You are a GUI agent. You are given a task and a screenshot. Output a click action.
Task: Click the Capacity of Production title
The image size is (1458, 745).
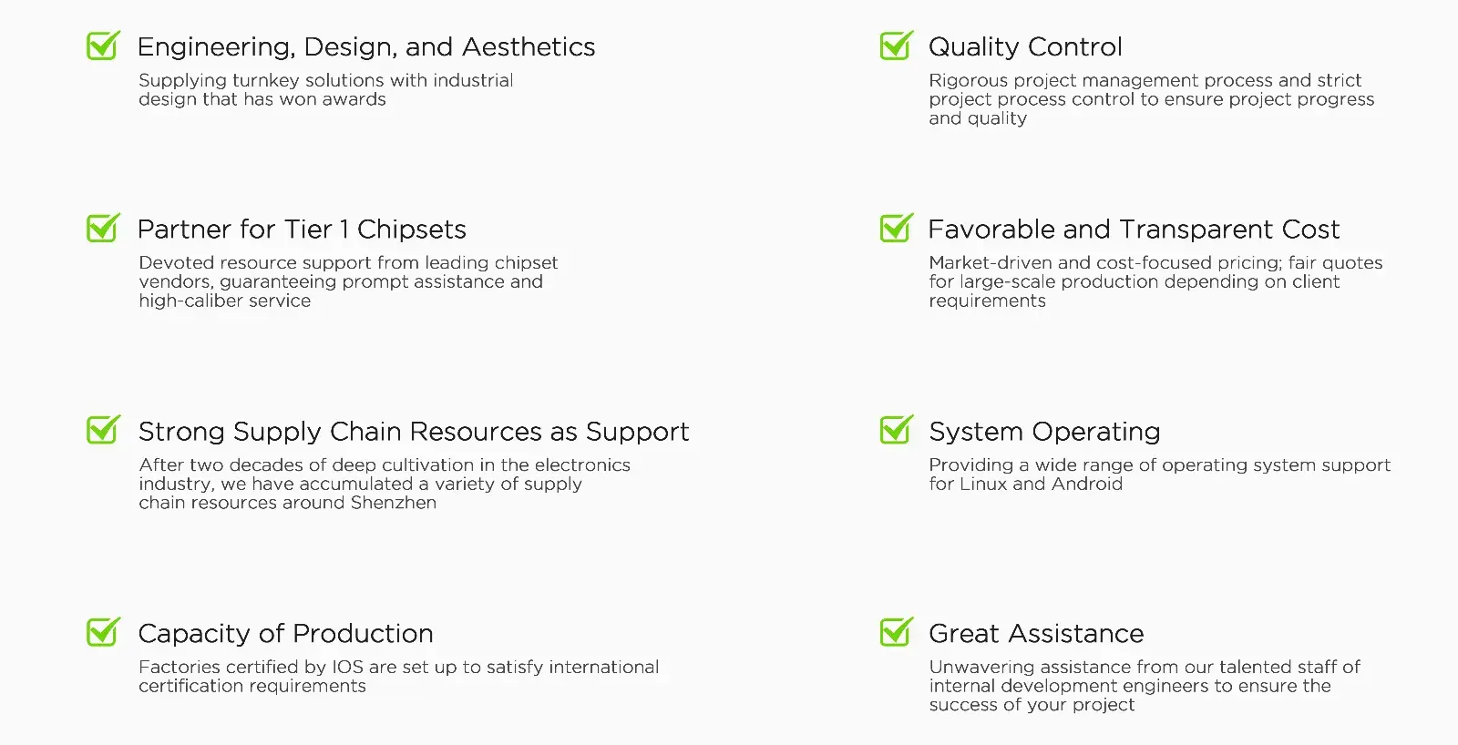(285, 634)
